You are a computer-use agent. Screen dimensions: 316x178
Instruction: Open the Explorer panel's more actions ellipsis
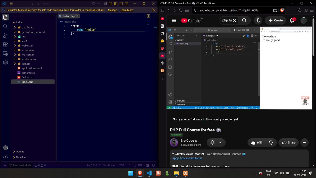click(52, 16)
